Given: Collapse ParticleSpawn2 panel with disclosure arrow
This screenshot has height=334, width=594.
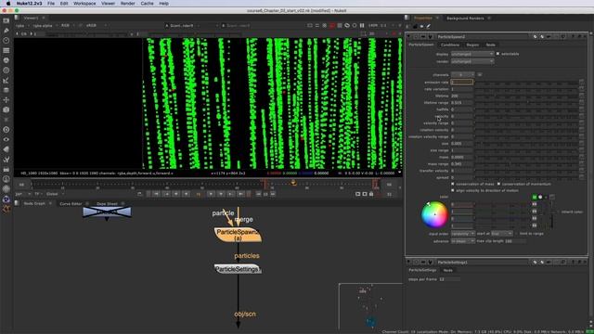Looking at the screenshot, I should 408,37.
